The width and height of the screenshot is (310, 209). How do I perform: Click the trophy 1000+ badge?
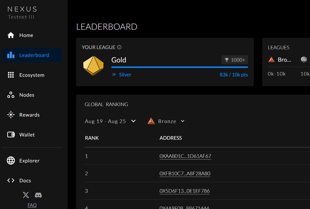235,60
